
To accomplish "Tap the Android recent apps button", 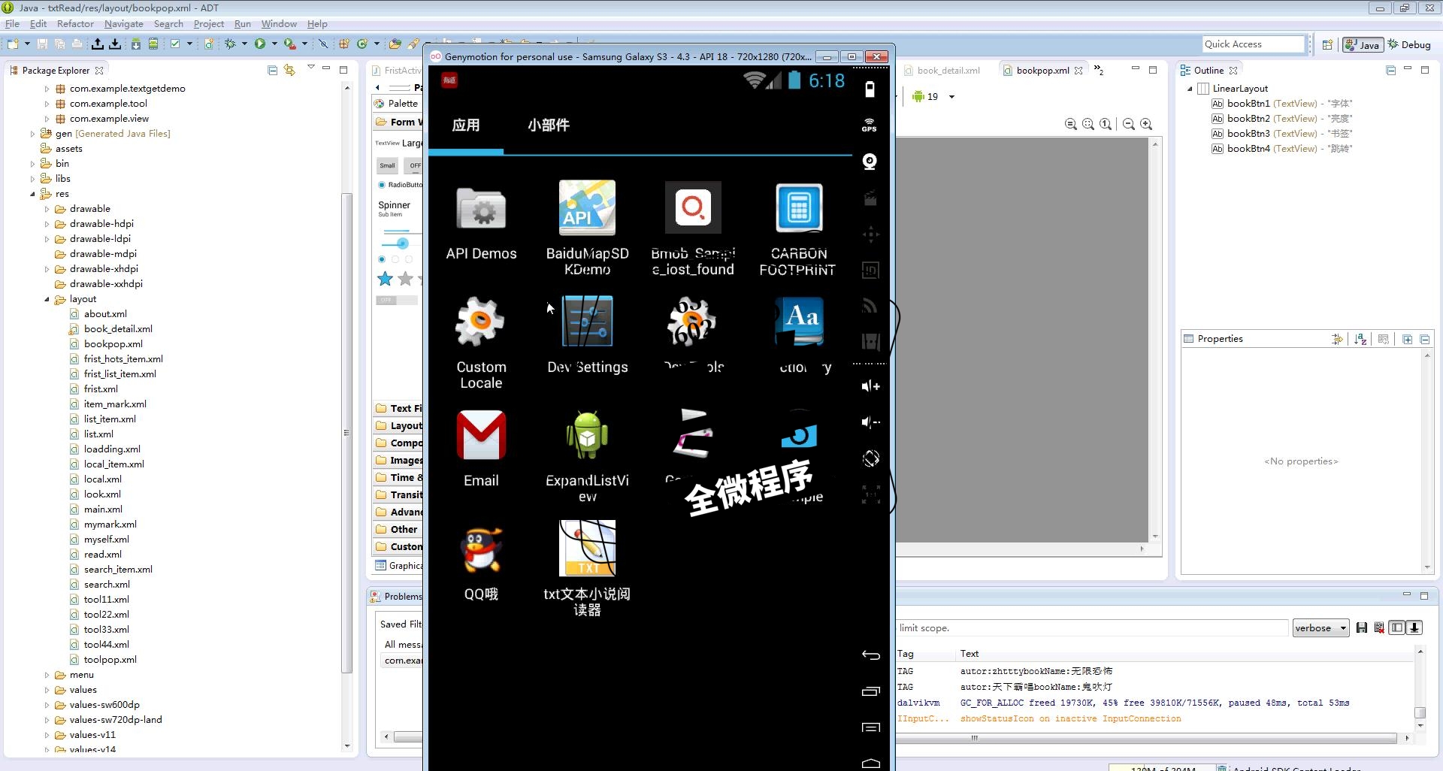I will click(870, 691).
